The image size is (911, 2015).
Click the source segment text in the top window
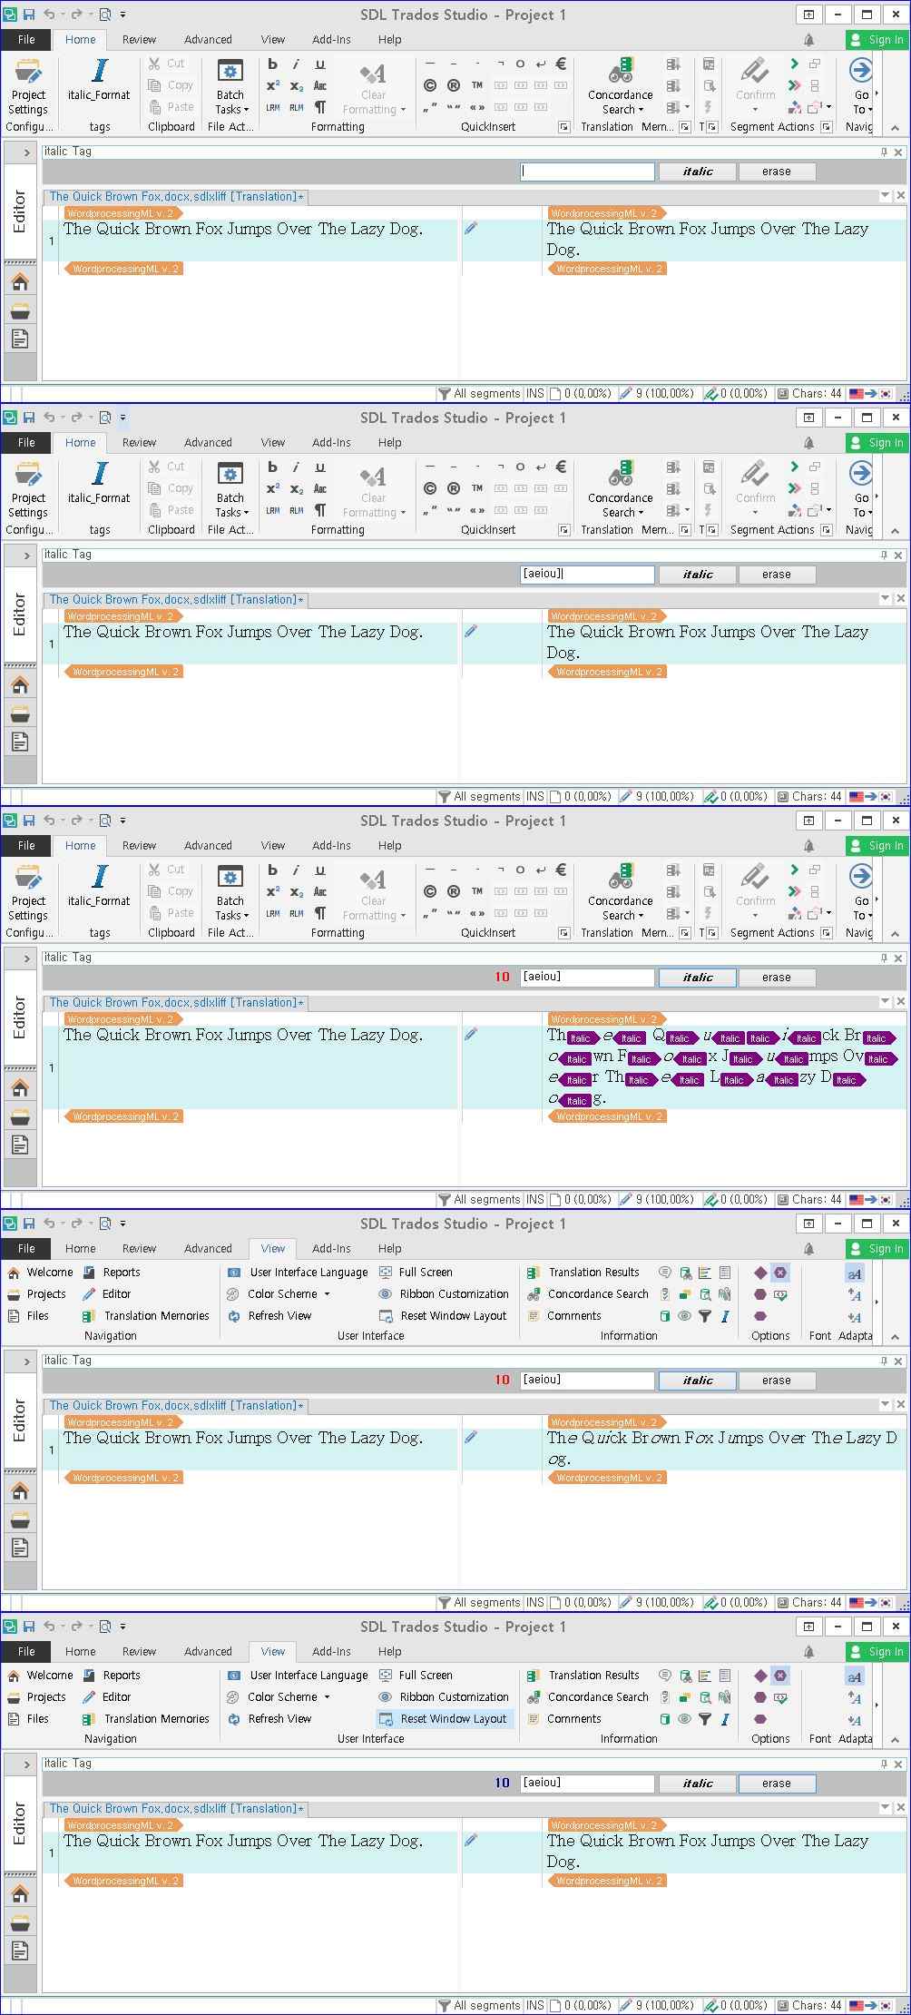pos(243,229)
